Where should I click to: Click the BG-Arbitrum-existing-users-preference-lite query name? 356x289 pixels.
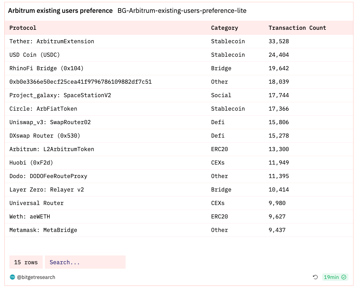click(x=182, y=11)
